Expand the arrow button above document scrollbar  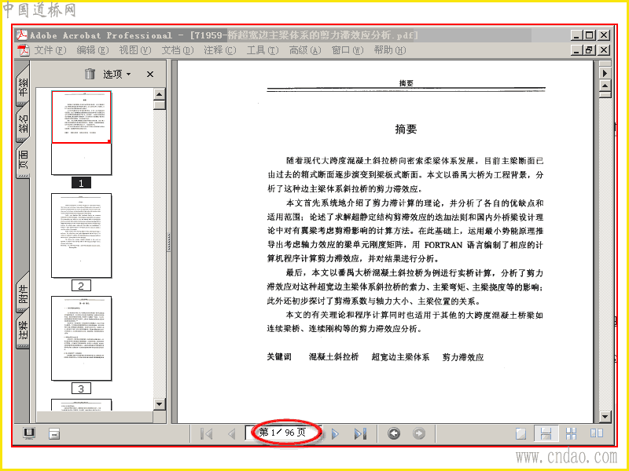(x=605, y=73)
